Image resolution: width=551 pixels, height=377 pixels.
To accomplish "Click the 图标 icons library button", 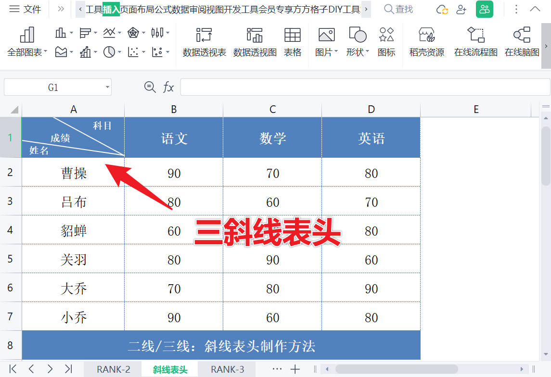I will click(x=386, y=42).
